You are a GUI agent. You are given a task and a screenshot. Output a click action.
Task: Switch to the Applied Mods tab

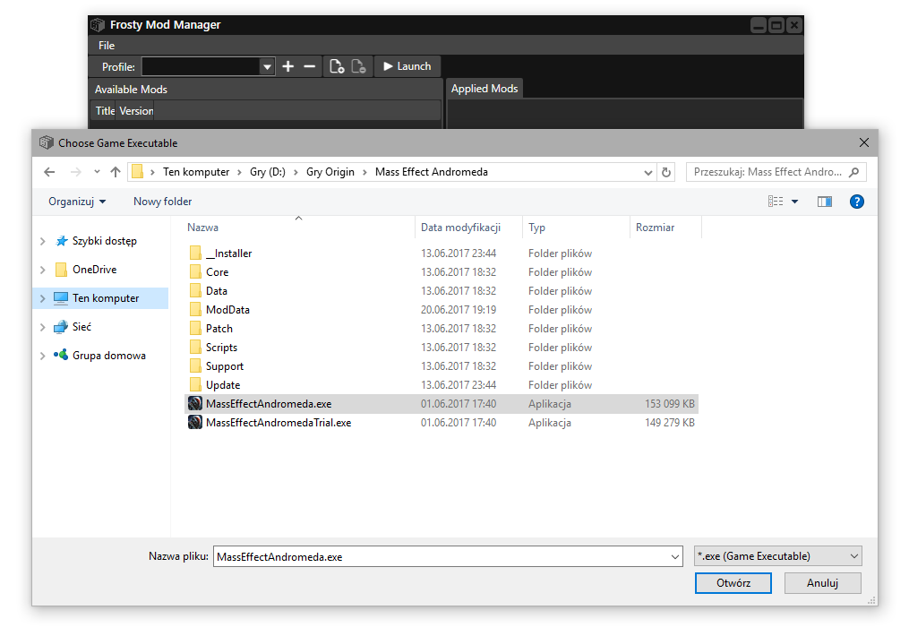pos(485,88)
